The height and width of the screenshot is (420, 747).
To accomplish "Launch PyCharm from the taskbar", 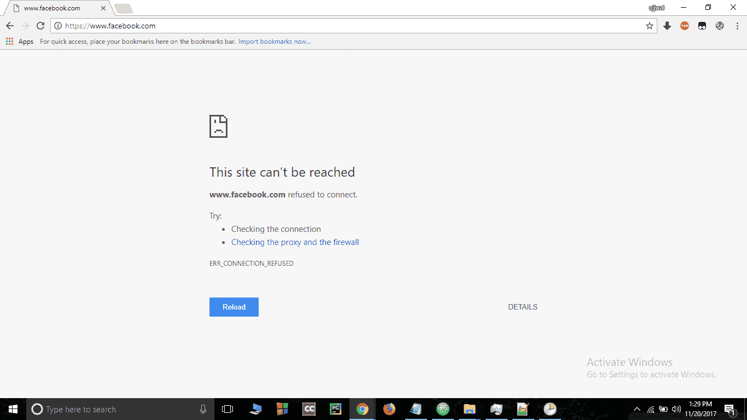I will (336, 409).
